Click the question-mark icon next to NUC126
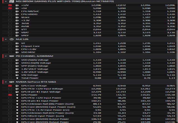The width and height of the screenshot is (178, 123). (11, 39)
